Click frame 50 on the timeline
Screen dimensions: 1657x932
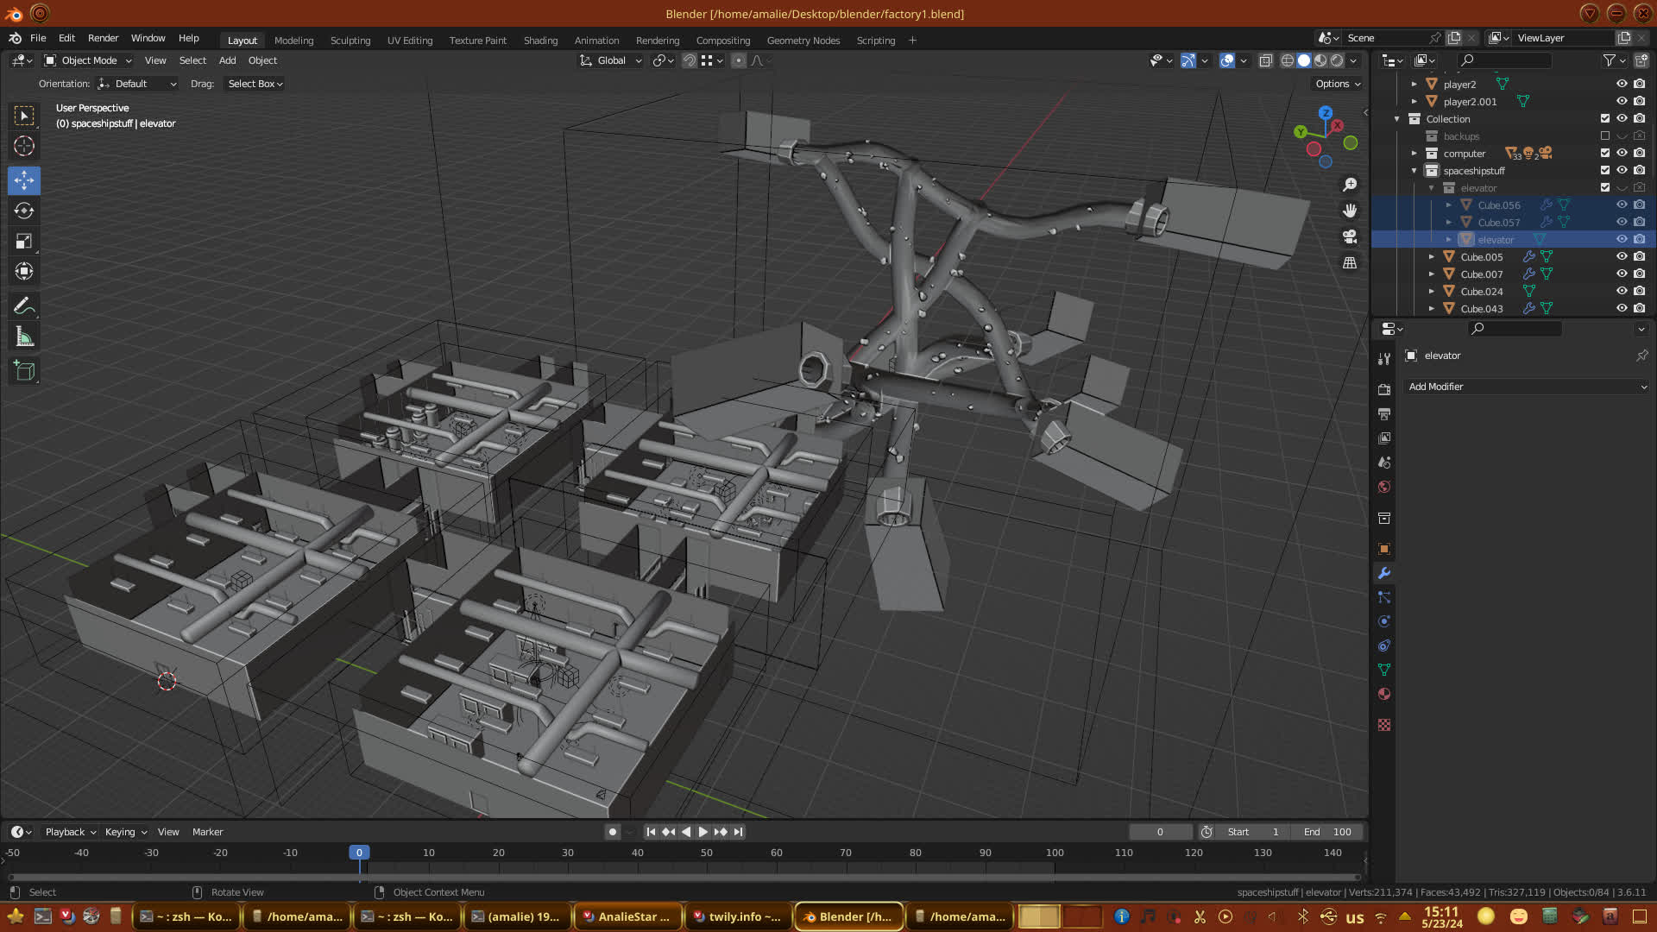pos(707,853)
